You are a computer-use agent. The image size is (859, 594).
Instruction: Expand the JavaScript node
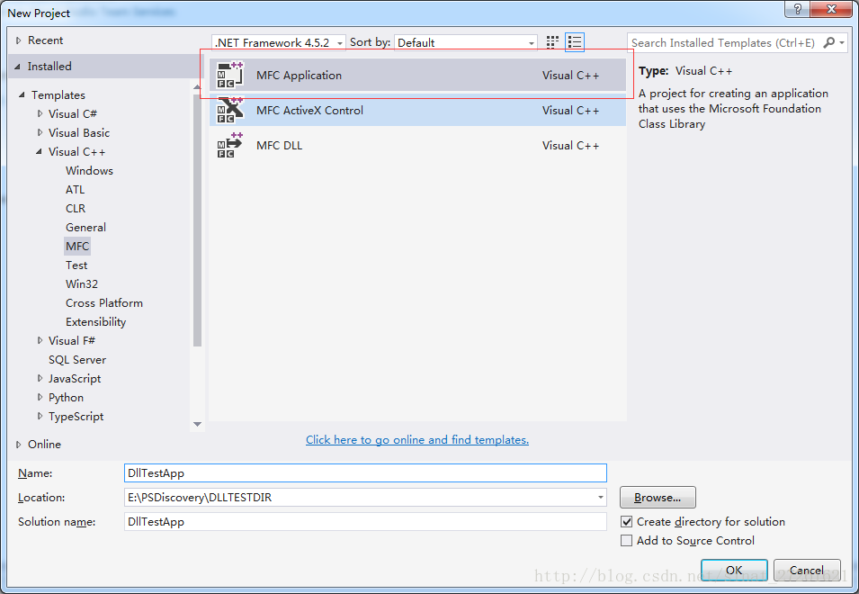[40, 378]
